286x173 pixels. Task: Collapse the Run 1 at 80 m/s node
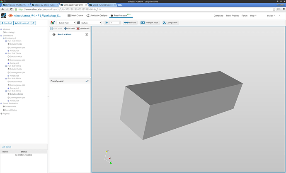coord(6,41)
